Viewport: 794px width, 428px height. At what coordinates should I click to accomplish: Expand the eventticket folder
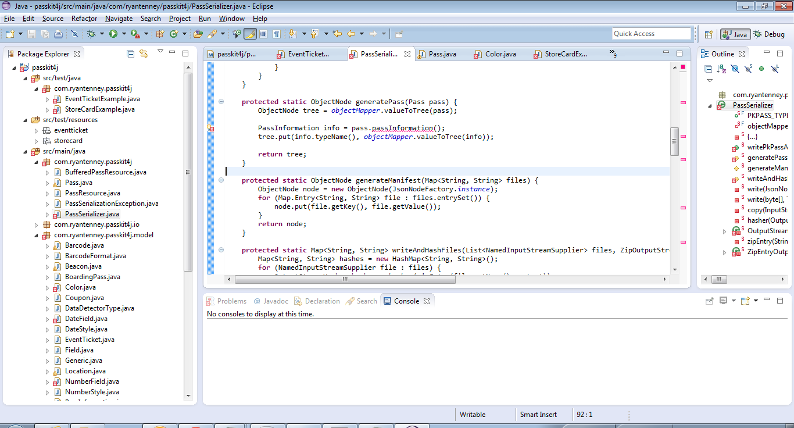[37, 130]
